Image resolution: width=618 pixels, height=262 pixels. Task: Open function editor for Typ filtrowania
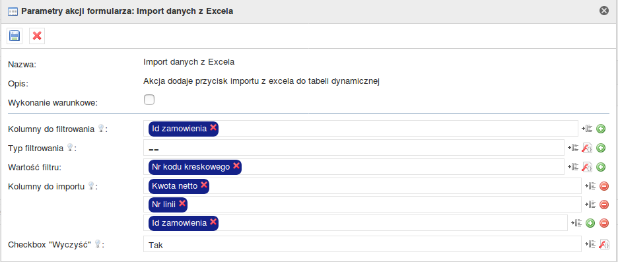click(588, 148)
